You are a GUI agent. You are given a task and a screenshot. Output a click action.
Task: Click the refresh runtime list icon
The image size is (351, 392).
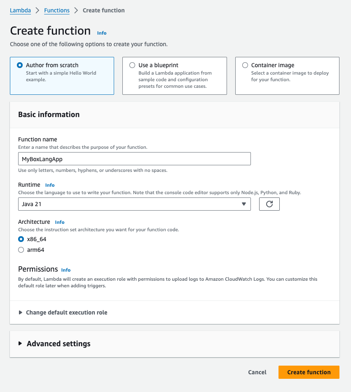coord(269,204)
